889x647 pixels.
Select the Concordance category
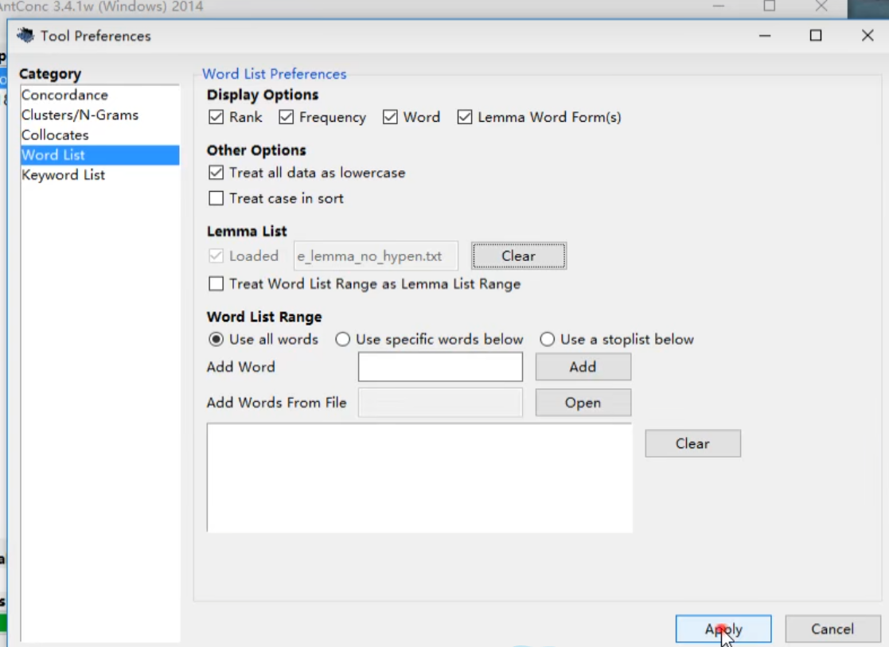(x=99, y=95)
